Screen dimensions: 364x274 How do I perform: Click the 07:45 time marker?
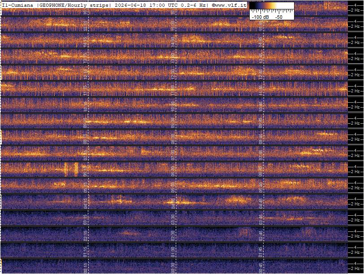pyautogui.click(x=260, y=155)
